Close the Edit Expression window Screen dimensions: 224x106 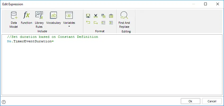click(x=218, y=4)
